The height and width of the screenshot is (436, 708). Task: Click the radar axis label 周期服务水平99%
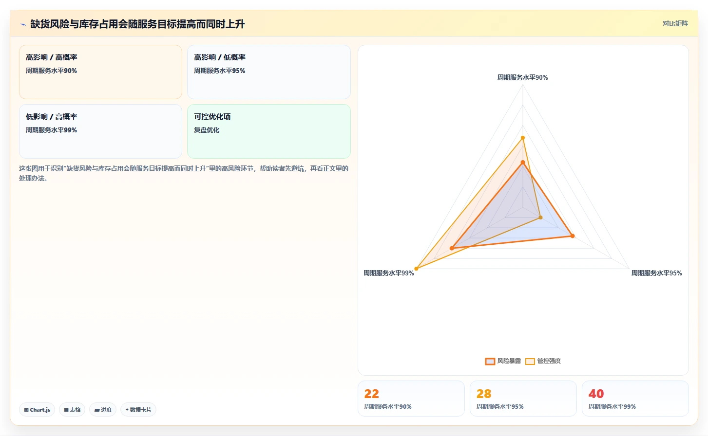[x=389, y=273]
